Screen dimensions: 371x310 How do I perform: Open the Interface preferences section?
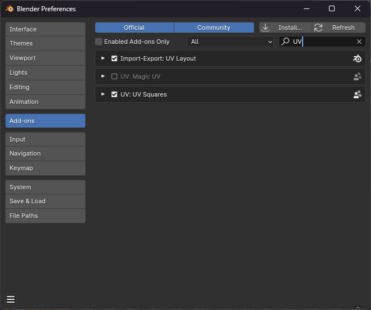click(x=45, y=29)
